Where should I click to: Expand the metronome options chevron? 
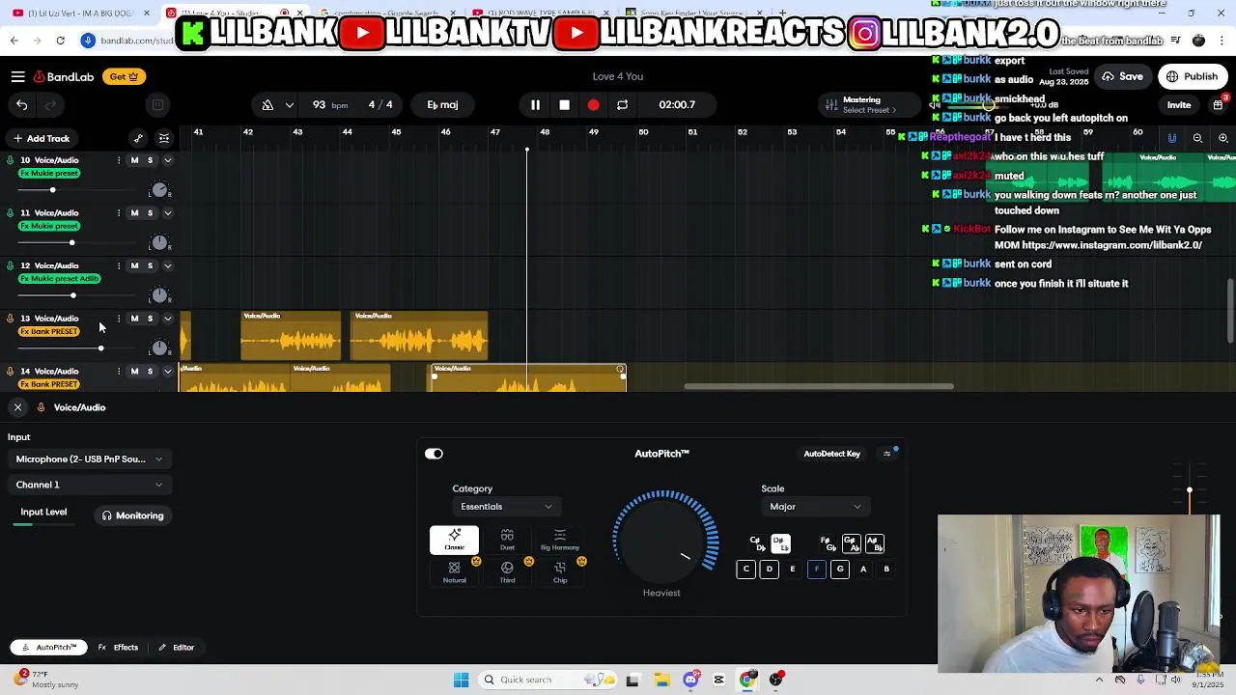click(290, 104)
